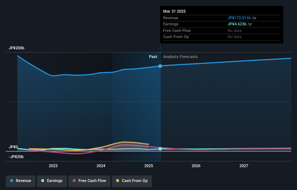Click the 2023 x-axis label
The image size is (297, 190).
53,166
